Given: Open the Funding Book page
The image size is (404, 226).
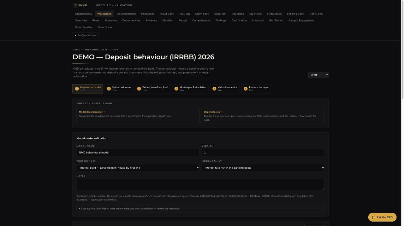Looking at the screenshot, I should tap(295, 14).
